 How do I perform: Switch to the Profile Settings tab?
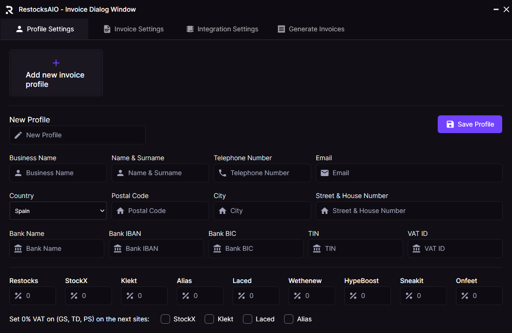[45, 29]
